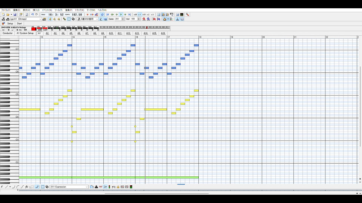Switch to the A16 track tab

click(163, 33)
